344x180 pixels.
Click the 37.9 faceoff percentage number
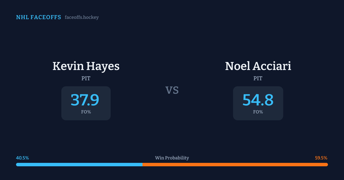(x=85, y=100)
